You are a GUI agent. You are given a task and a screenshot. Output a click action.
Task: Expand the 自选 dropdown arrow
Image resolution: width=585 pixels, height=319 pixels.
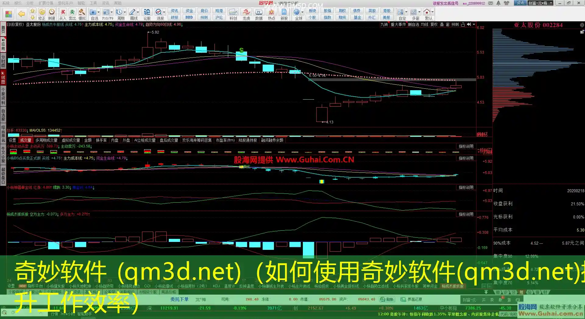pos(98,12)
